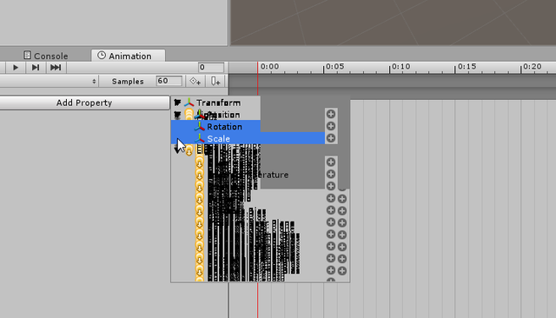Screen dimensions: 556x318
Task: Collapse the Position entry arrow
Action: point(177,115)
